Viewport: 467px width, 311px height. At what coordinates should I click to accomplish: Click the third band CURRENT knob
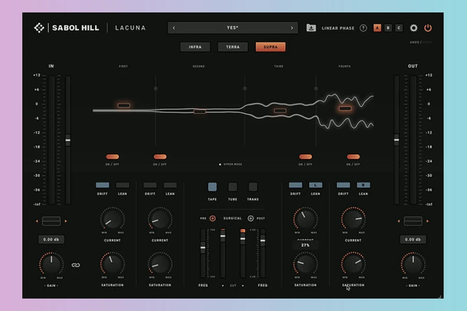tap(305, 219)
